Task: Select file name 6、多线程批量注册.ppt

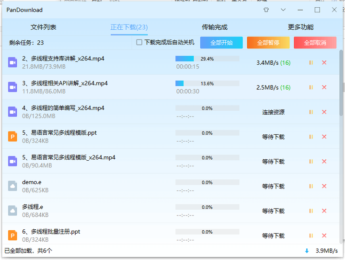Action: 51,232
